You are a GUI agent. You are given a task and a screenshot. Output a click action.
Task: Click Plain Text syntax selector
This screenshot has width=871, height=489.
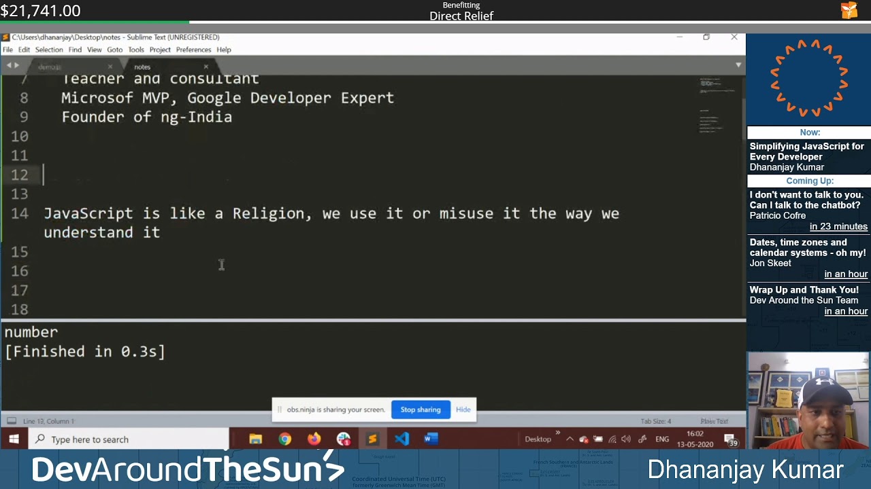coord(714,421)
